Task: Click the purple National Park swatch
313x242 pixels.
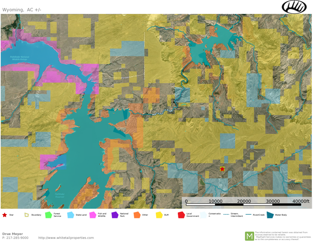Action: 115,215
